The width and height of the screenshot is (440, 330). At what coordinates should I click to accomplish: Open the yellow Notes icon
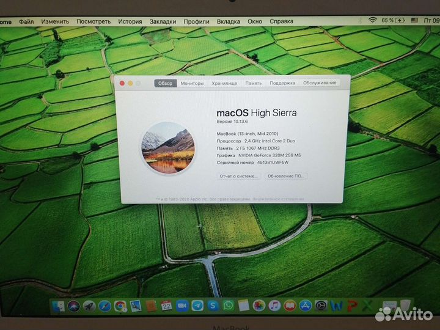click(x=244, y=306)
